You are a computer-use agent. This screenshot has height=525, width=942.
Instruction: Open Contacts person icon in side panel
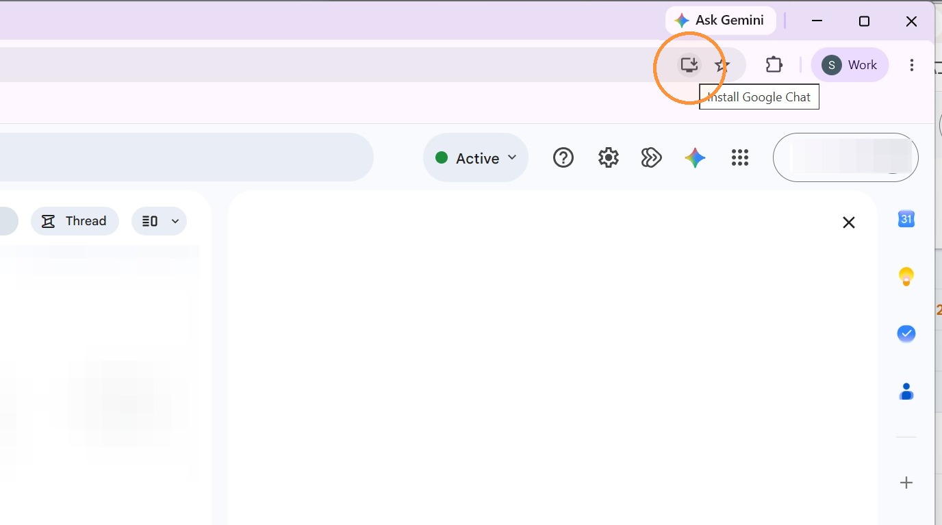point(906,392)
